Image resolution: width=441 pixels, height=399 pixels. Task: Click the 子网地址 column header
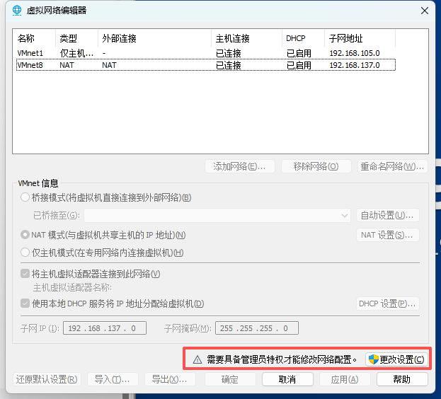(x=360, y=38)
